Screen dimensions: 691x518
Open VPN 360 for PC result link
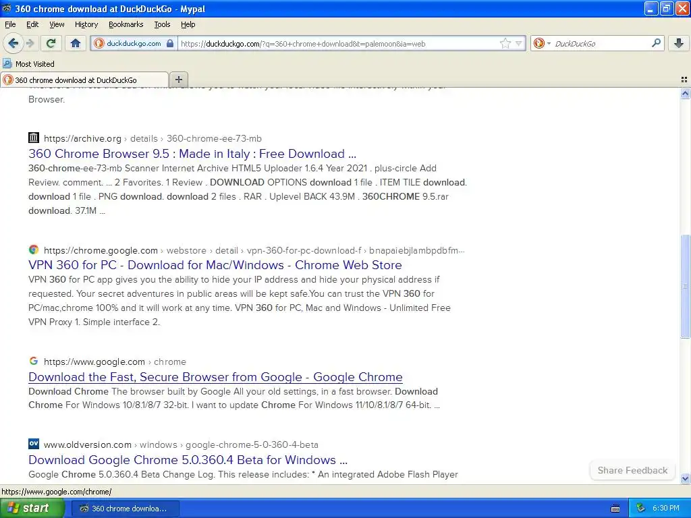(215, 265)
